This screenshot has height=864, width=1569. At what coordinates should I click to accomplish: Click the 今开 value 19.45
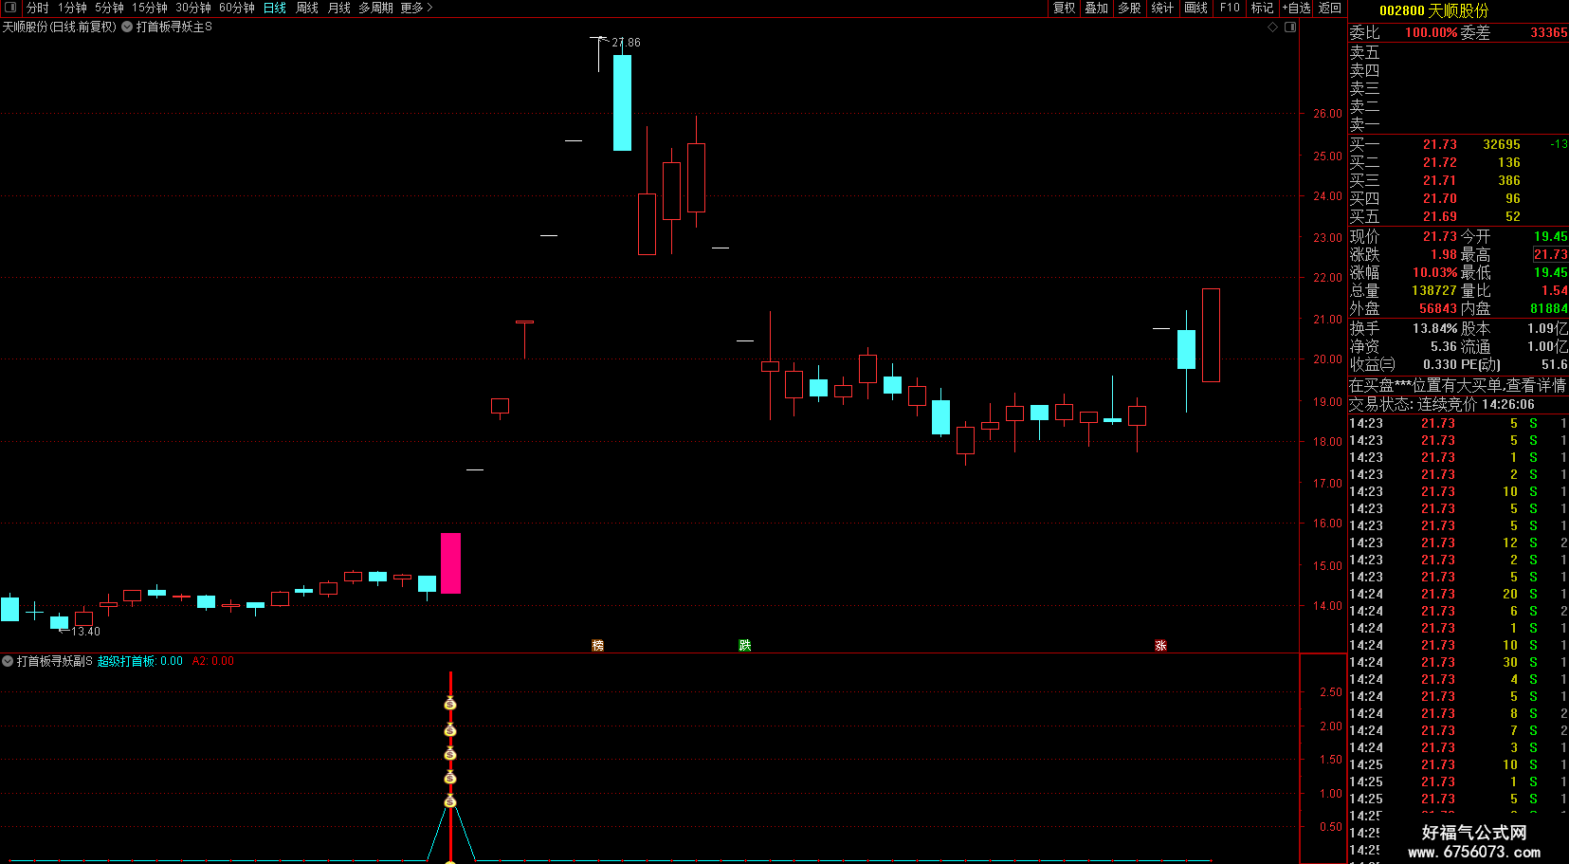[x=1551, y=236]
